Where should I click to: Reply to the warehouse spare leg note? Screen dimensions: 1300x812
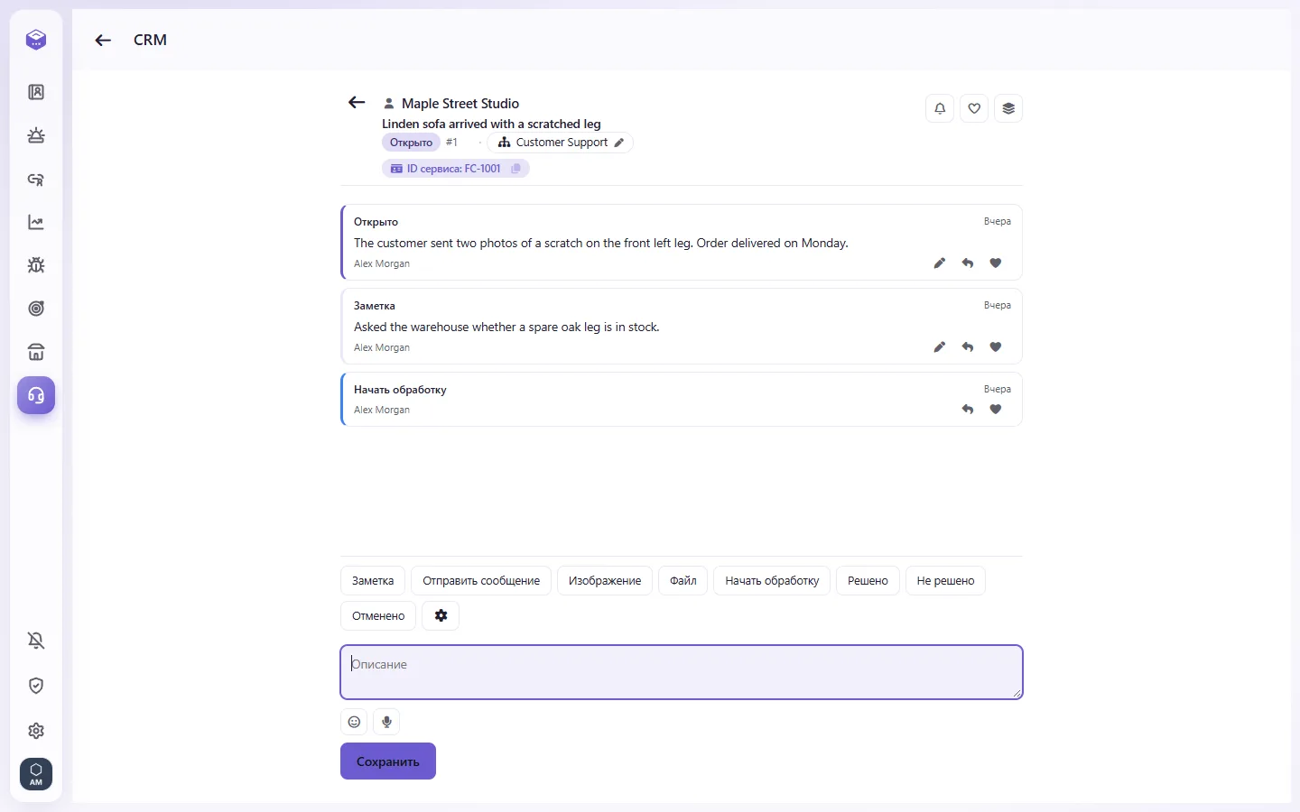pyautogui.click(x=968, y=347)
